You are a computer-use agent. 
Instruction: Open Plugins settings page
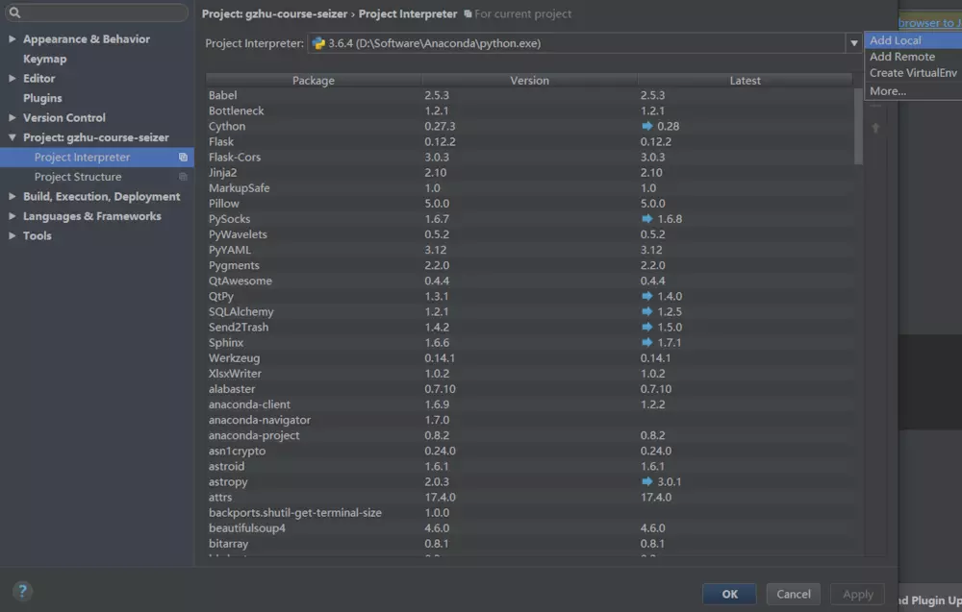42,98
